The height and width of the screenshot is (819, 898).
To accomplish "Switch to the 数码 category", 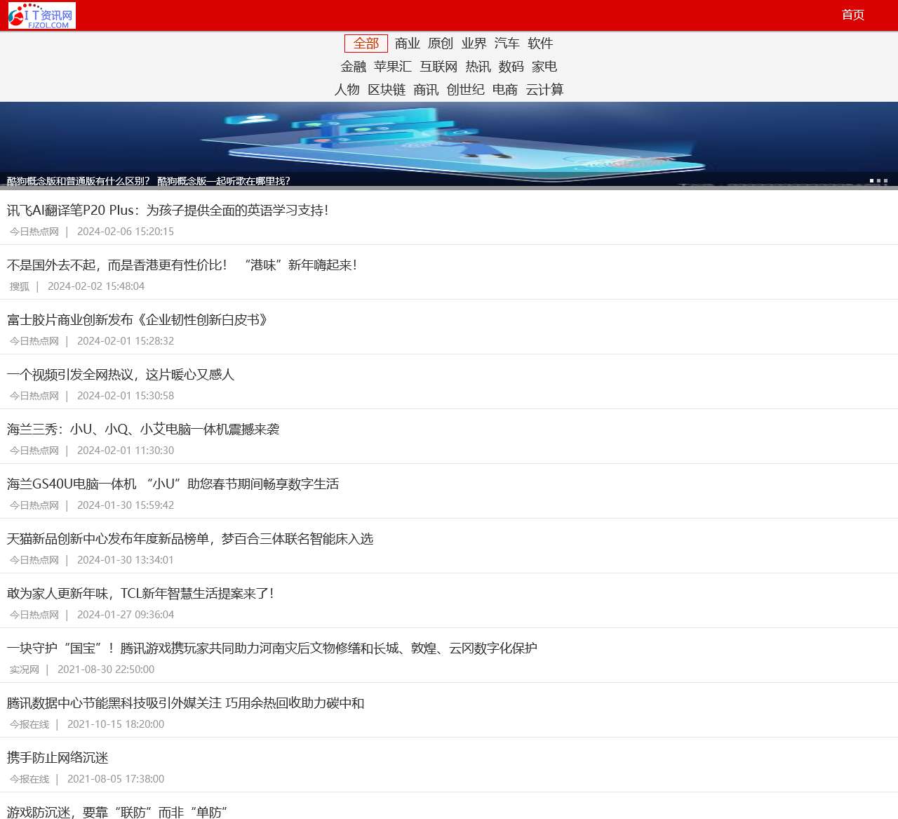I will [511, 67].
